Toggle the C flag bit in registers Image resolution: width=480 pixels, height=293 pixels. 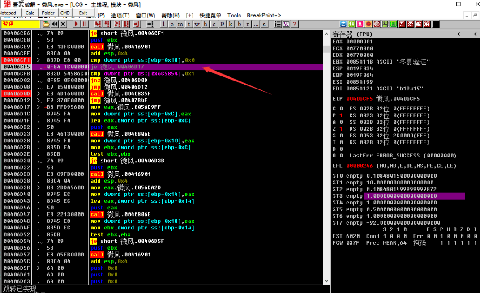[341, 109]
